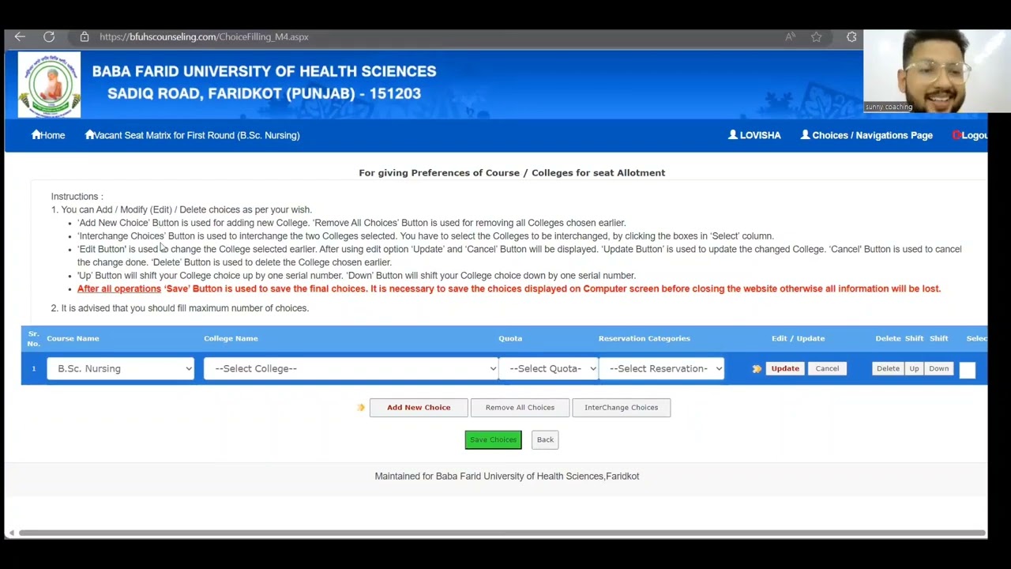This screenshot has width=1011, height=569.
Task: Click the 'Edit / Update' column header
Action: (798, 338)
